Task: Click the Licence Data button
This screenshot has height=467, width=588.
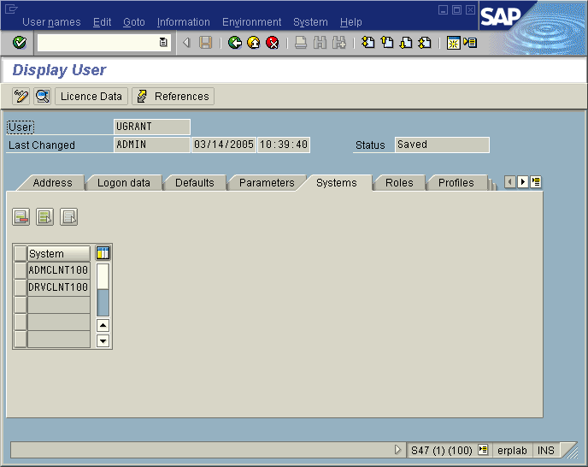Action: pyautogui.click(x=91, y=97)
